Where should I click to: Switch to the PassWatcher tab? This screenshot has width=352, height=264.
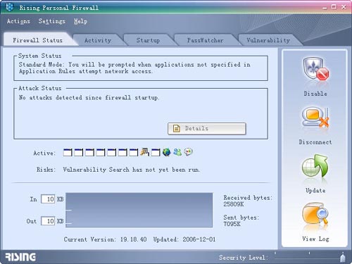pos(205,40)
